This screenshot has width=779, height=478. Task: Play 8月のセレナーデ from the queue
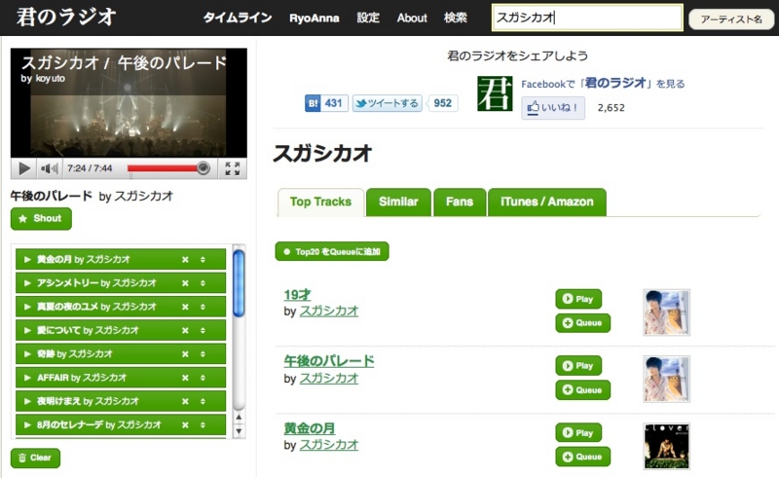27,425
